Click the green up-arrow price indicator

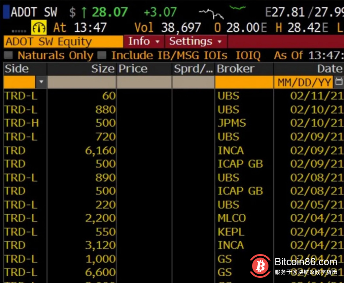pos(84,12)
